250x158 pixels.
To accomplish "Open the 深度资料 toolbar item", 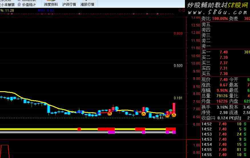I will pos(51,5).
